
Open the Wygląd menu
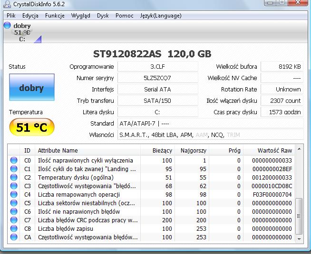pos(80,16)
